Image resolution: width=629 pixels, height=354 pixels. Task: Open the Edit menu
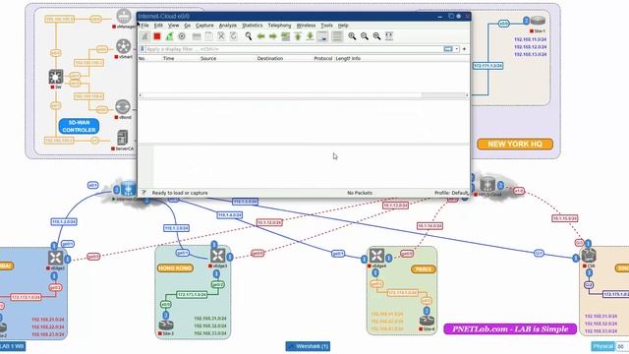point(158,26)
